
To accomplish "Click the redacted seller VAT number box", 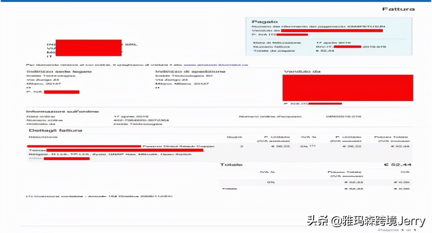I will (x=326, y=103).
